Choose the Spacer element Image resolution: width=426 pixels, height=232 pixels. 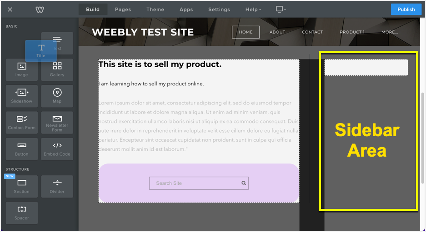21,212
